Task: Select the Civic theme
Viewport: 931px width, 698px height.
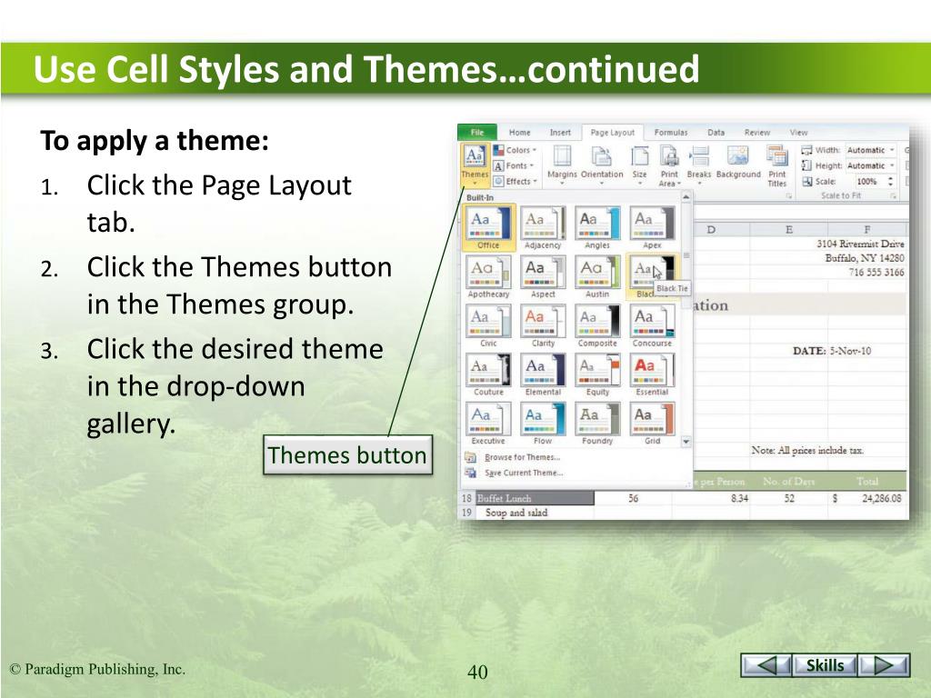Action: tap(488, 326)
